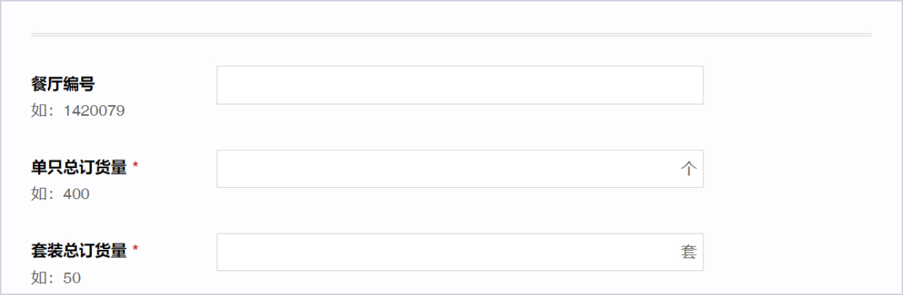Click the red asterisk beside 套装总订货量
903x295 pixels.
click(x=135, y=249)
